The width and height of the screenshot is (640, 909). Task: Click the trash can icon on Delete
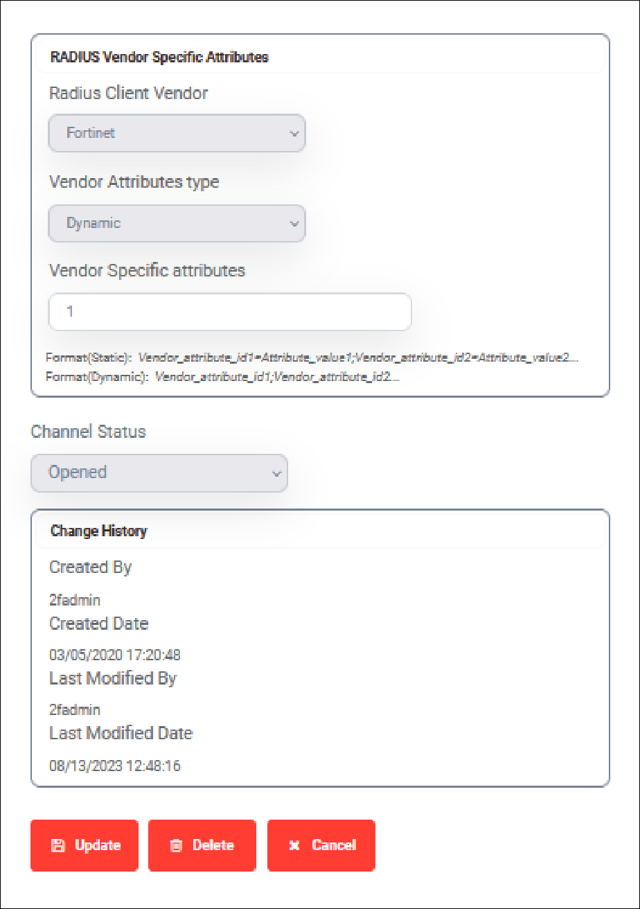coord(176,845)
